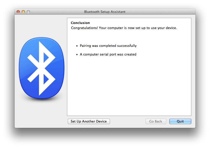Click the greyed-out zoom window button
Image resolution: width=210 pixels, height=148 pixels.
coord(28,12)
